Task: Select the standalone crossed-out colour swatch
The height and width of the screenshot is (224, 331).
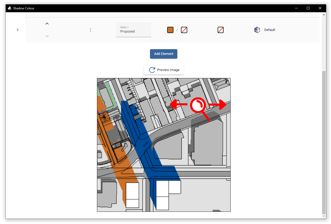Action: pyautogui.click(x=220, y=30)
